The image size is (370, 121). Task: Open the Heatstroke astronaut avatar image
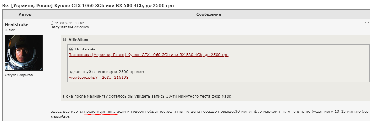point(24,53)
